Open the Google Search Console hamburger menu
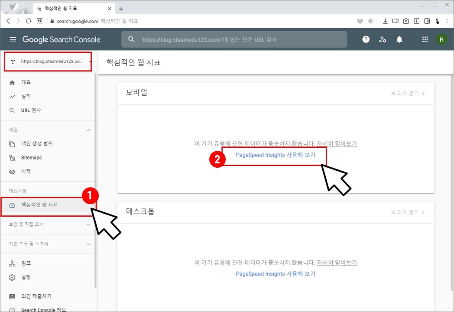The image size is (454, 312). [x=13, y=39]
